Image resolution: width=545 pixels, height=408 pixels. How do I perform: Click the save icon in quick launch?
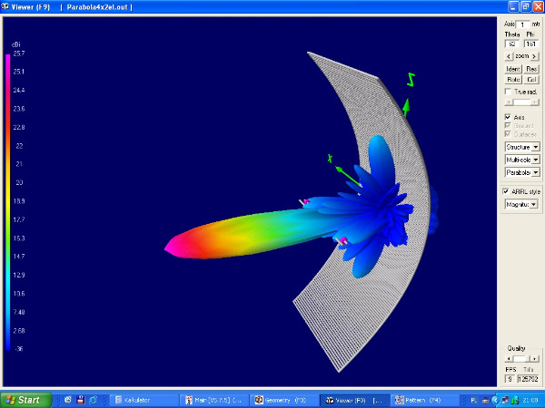80,400
